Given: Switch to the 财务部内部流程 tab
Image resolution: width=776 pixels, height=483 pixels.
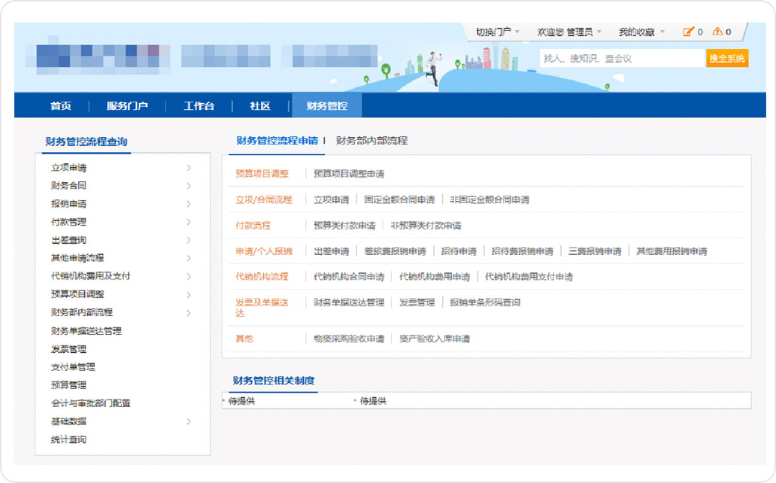Looking at the screenshot, I should pyautogui.click(x=371, y=141).
